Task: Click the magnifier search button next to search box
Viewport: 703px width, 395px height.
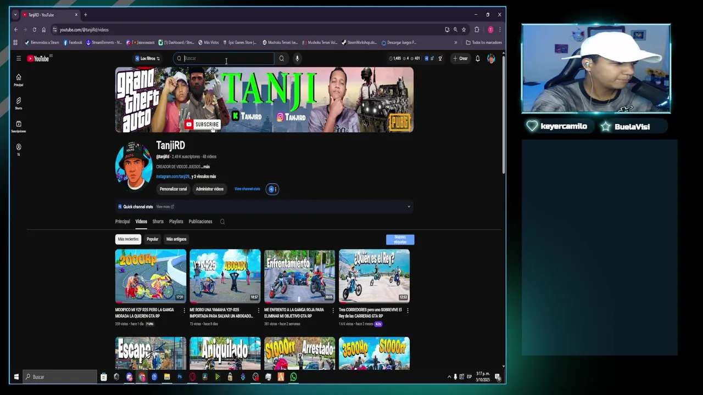Action: point(281,59)
